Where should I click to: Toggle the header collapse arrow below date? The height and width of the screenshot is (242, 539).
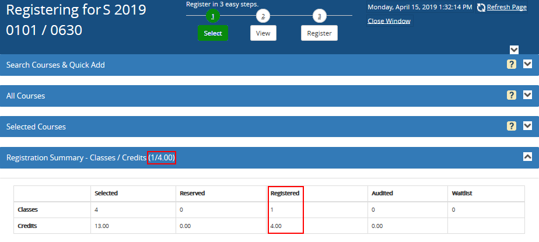tap(514, 50)
